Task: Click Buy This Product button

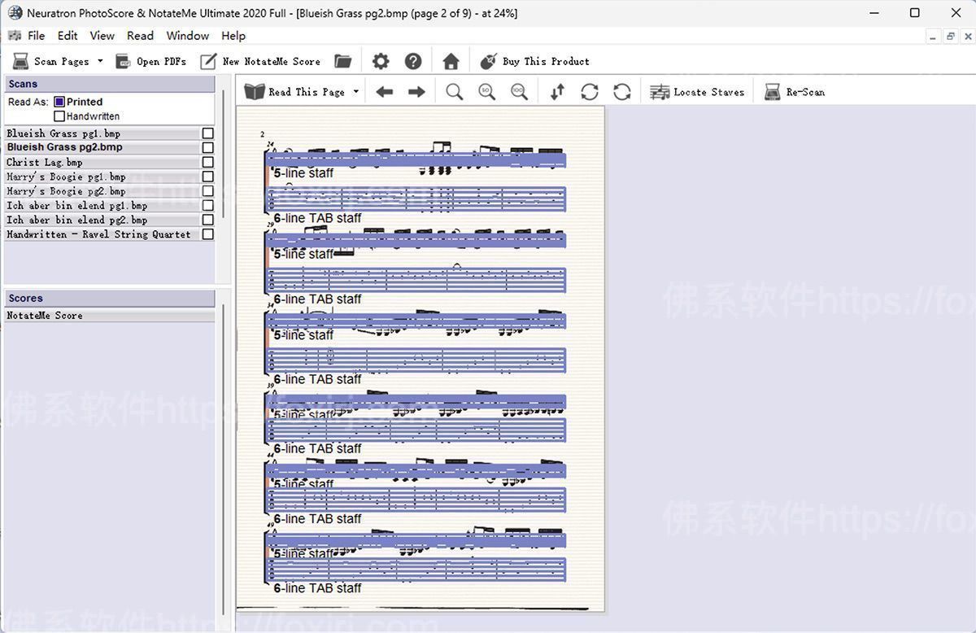Action: click(x=535, y=61)
